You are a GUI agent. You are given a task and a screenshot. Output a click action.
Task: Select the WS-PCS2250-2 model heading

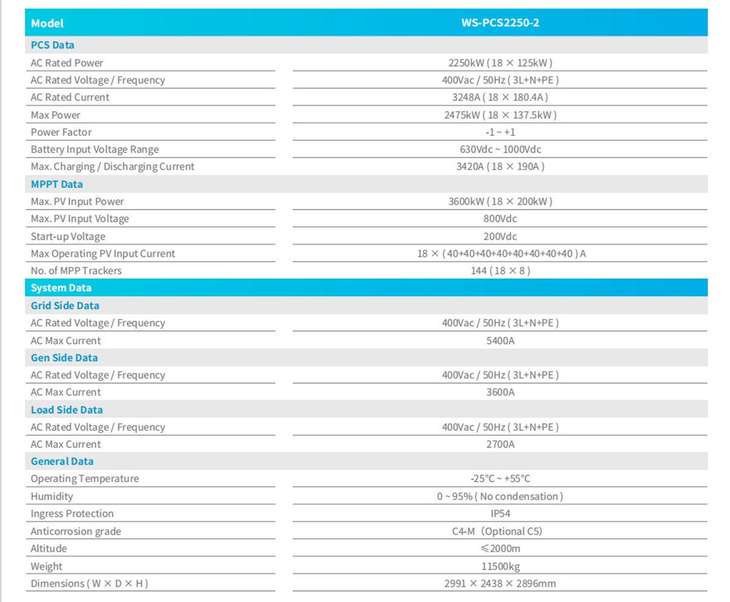pyautogui.click(x=500, y=23)
